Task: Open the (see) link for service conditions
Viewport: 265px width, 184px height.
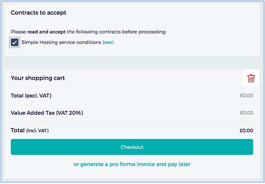Action: (108, 42)
